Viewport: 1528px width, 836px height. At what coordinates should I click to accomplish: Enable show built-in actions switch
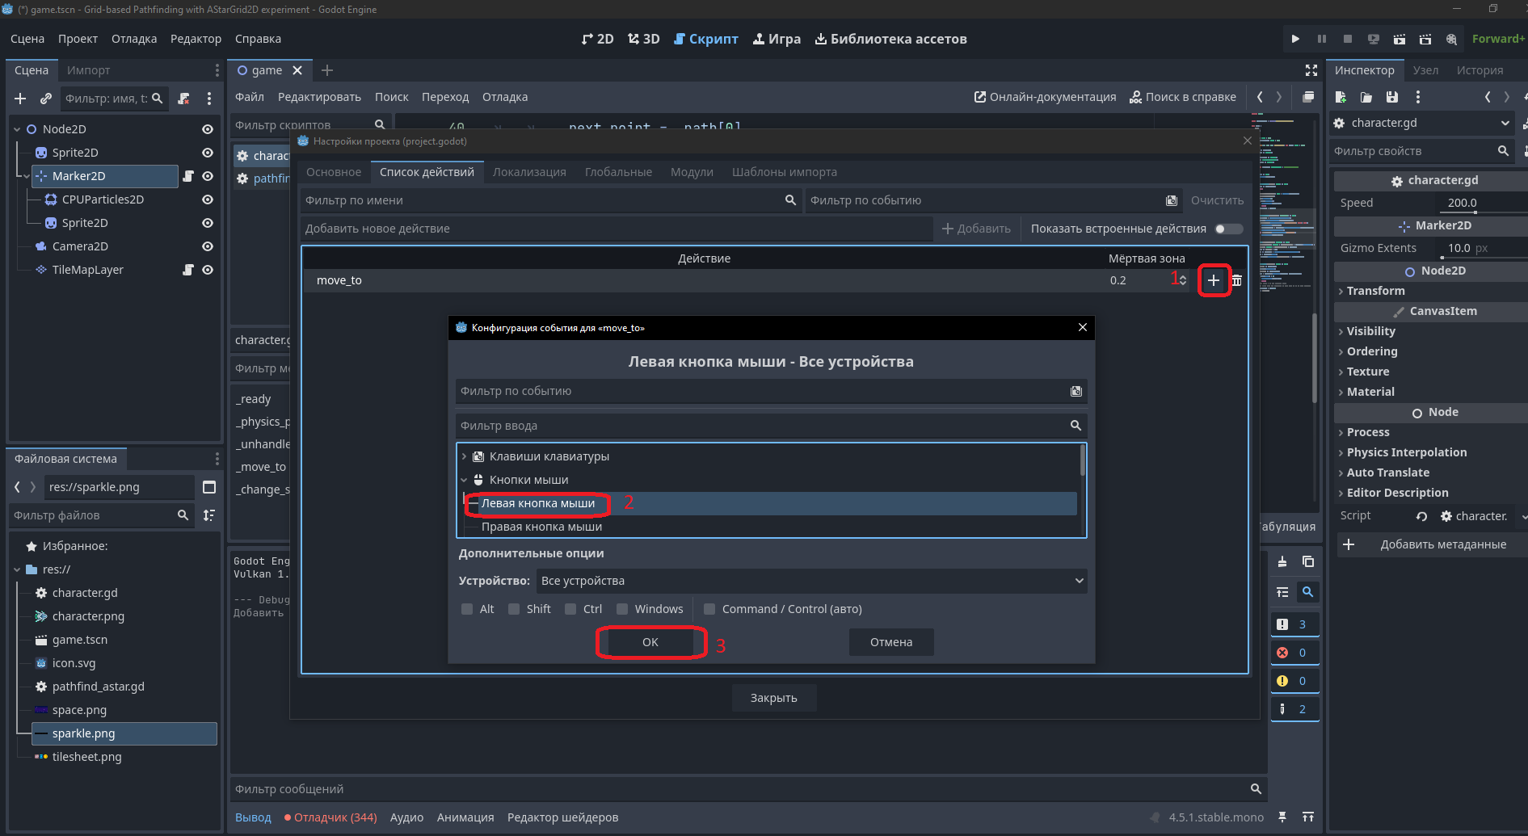[x=1228, y=229]
